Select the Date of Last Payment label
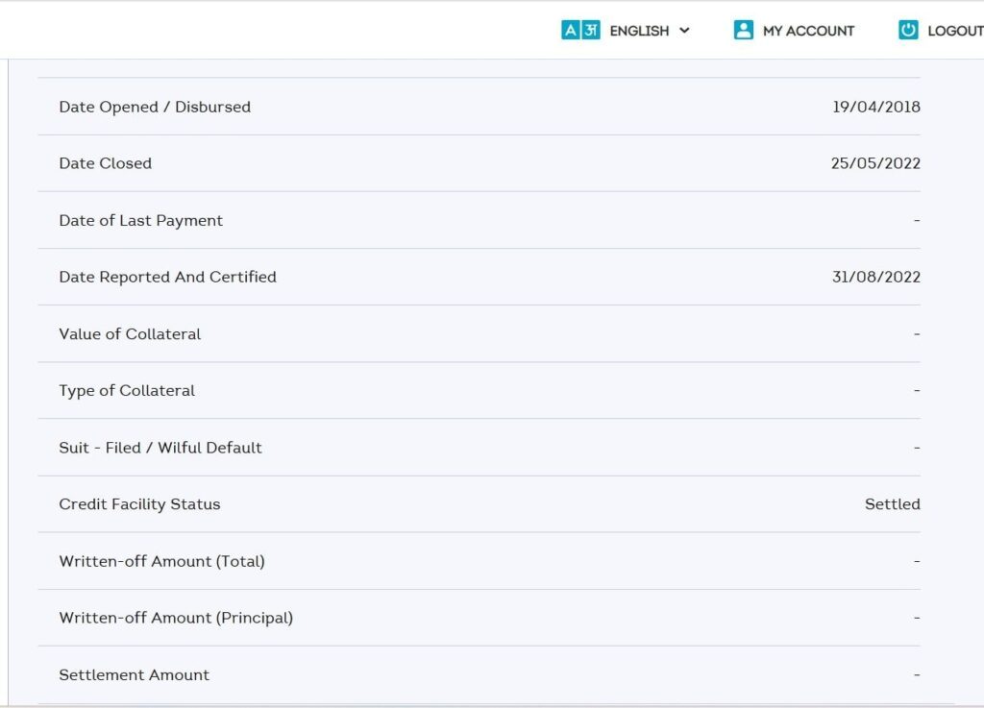The width and height of the screenshot is (984, 708). tap(140, 221)
